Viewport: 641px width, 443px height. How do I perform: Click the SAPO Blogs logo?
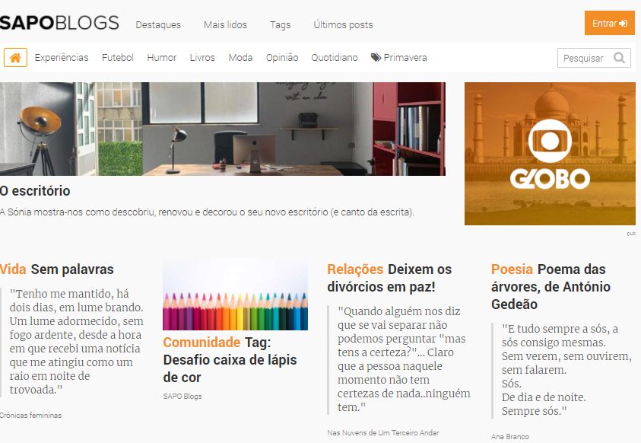pyautogui.click(x=59, y=23)
